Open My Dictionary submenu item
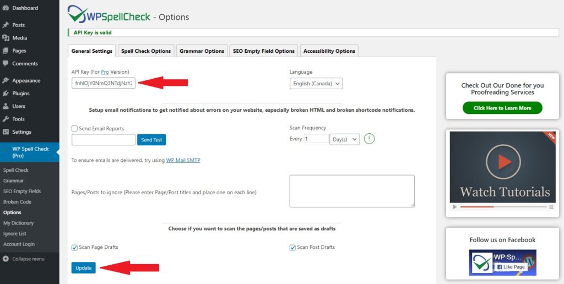The width and height of the screenshot is (564, 284). [18, 223]
